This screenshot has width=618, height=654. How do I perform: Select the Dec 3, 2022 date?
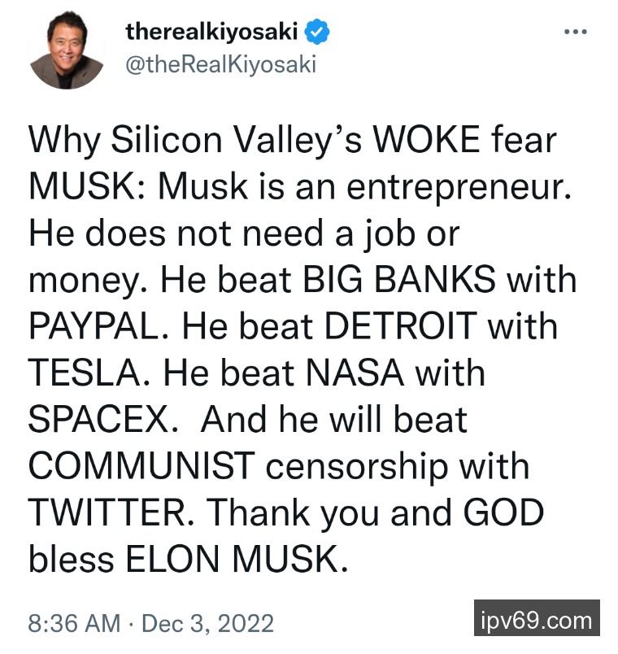(x=207, y=624)
